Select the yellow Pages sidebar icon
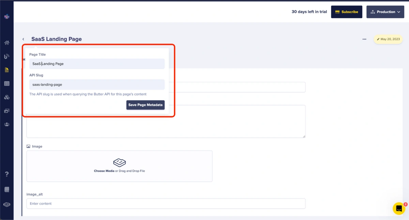The height and width of the screenshot is (220, 409). click(x=6, y=70)
